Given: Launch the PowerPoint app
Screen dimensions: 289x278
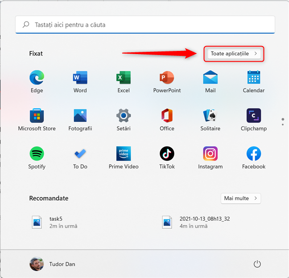Looking at the screenshot, I should tap(167, 81).
